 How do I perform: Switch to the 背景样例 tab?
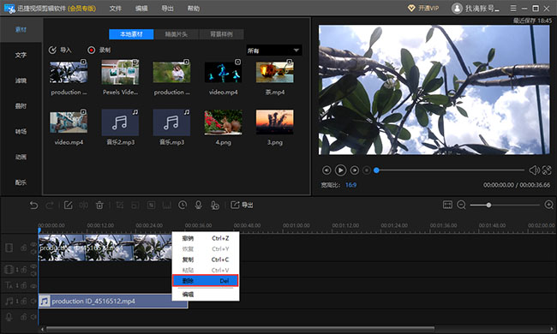click(222, 34)
